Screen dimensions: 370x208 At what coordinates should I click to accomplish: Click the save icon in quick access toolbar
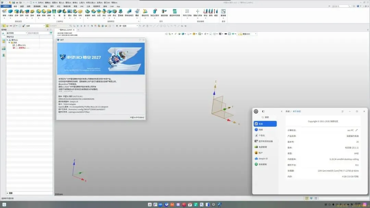pos(13,3)
